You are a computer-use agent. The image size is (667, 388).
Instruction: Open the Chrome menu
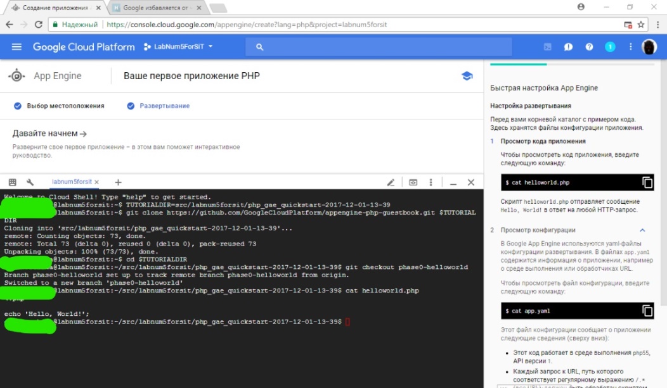point(657,25)
